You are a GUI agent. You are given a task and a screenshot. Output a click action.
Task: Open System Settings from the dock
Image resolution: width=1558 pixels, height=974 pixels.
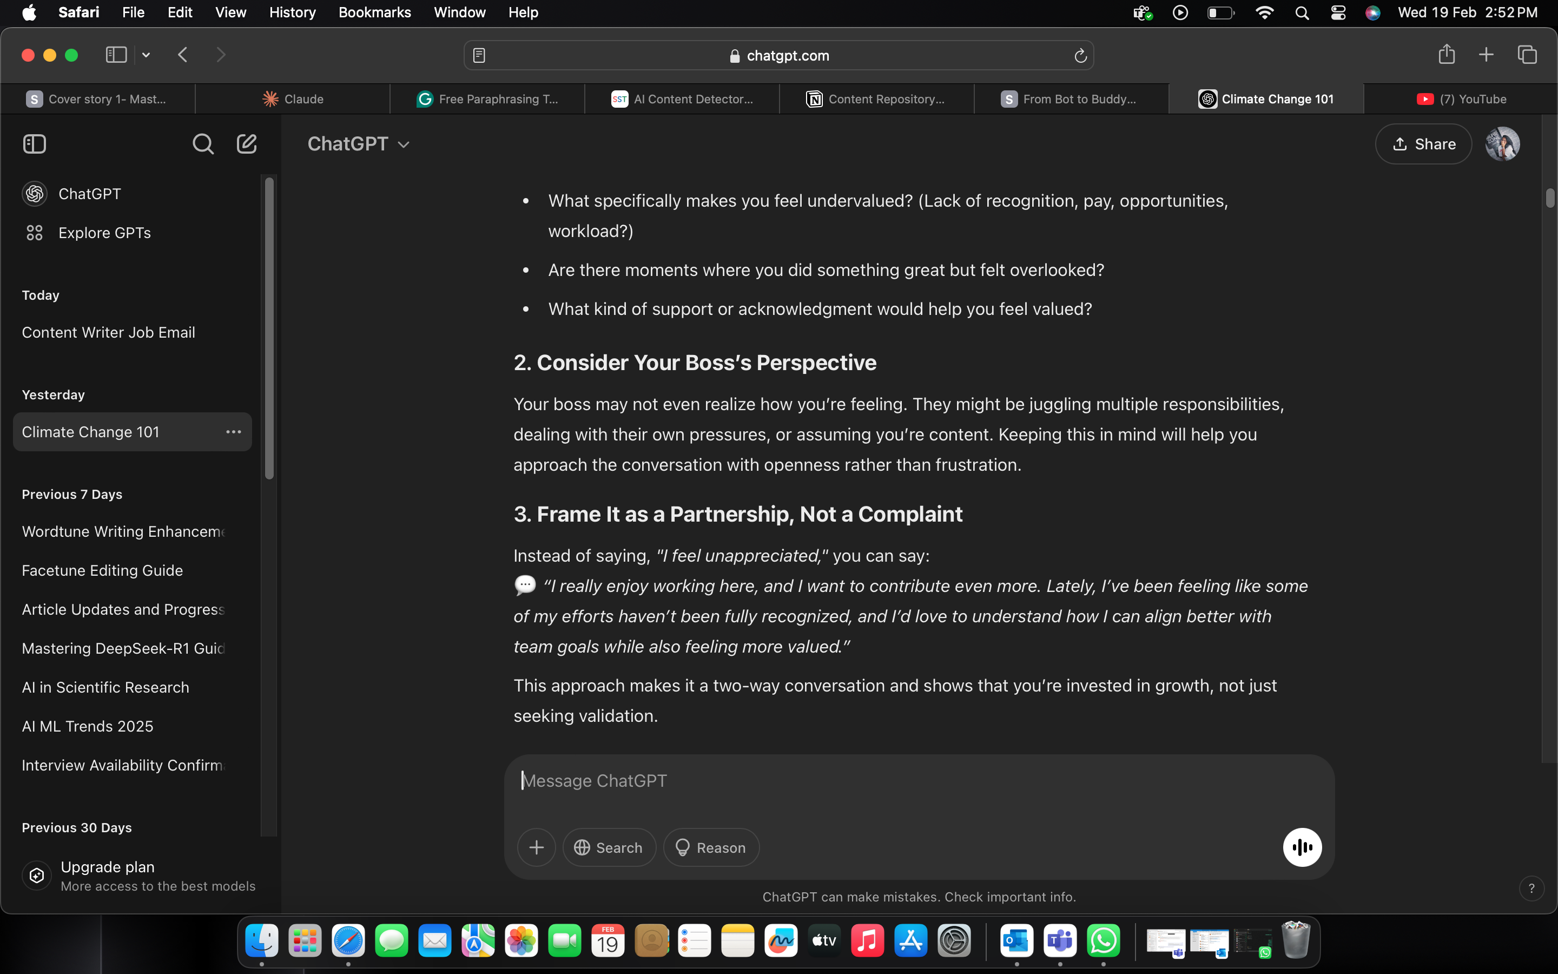(x=954, y=941)
